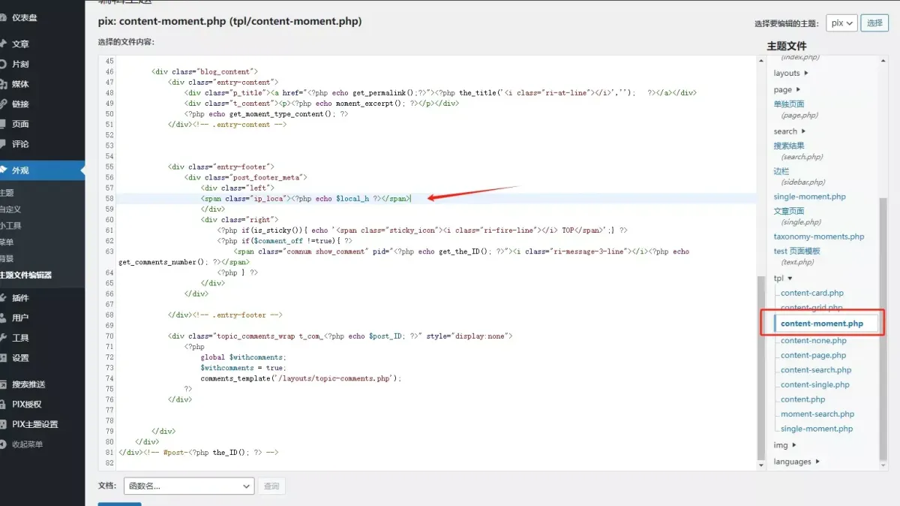
Task: Expand the img folder in file tree
Action: click(x=785, y=445)
